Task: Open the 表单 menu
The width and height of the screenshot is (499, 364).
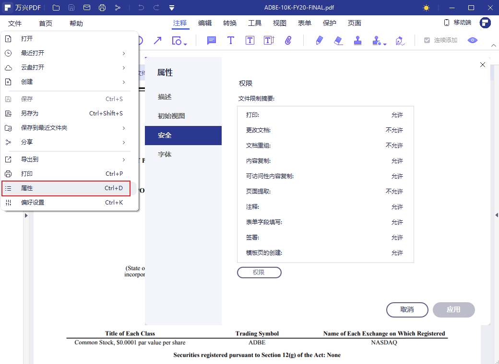Action: pyautogui.click(x=304, y=22)
